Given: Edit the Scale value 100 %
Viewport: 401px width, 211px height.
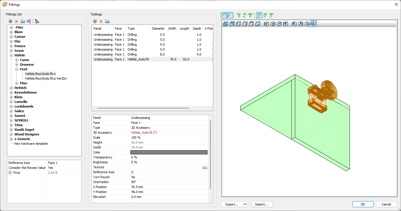Looking at the screenshot, I should 169,137.
